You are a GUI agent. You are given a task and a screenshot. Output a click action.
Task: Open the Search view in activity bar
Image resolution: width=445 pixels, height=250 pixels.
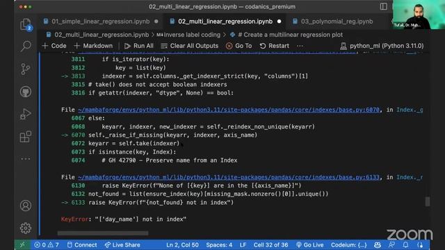(x=26, y=47)
